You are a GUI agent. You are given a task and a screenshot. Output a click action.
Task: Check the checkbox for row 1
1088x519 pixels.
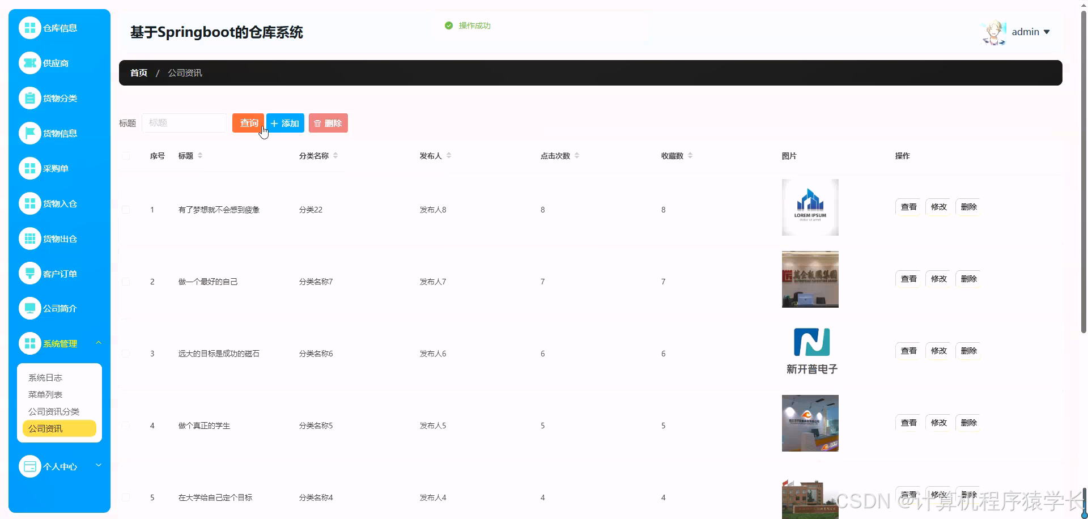[x=126, y=210]
